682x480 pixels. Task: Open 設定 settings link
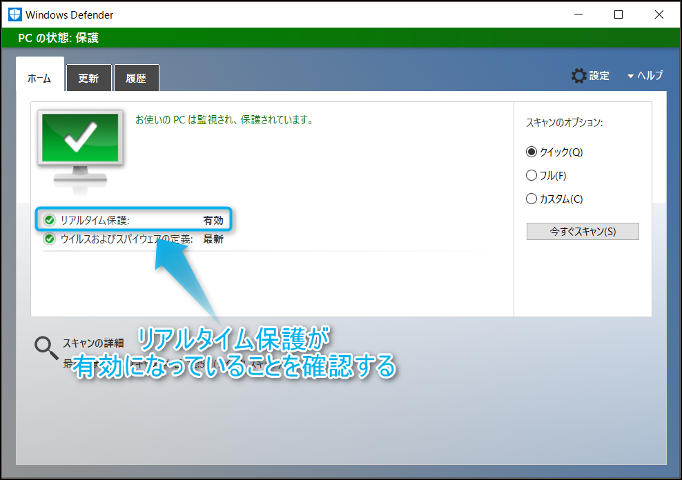[599, 76]
